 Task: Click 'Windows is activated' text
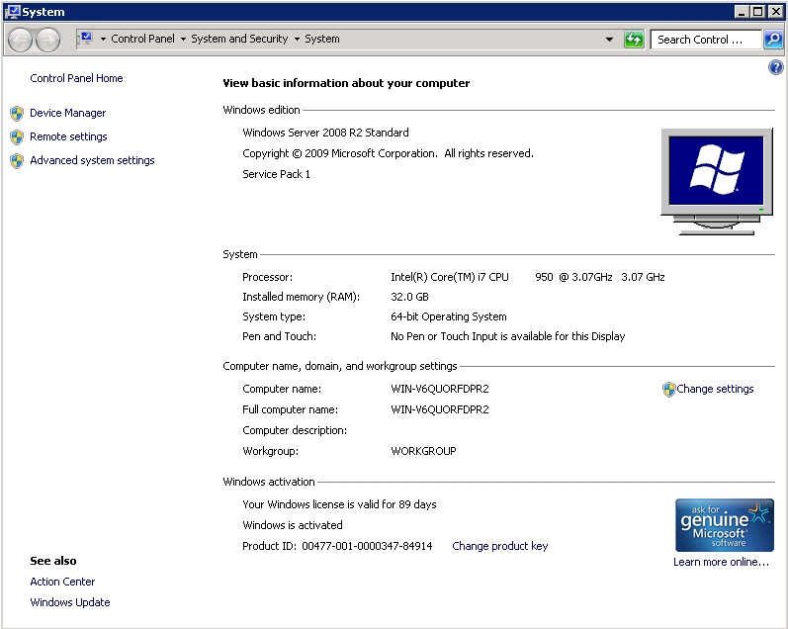point(293,525)
